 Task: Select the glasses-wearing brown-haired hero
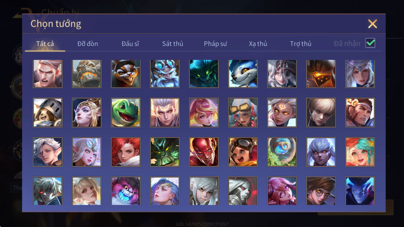coord(321,191)
